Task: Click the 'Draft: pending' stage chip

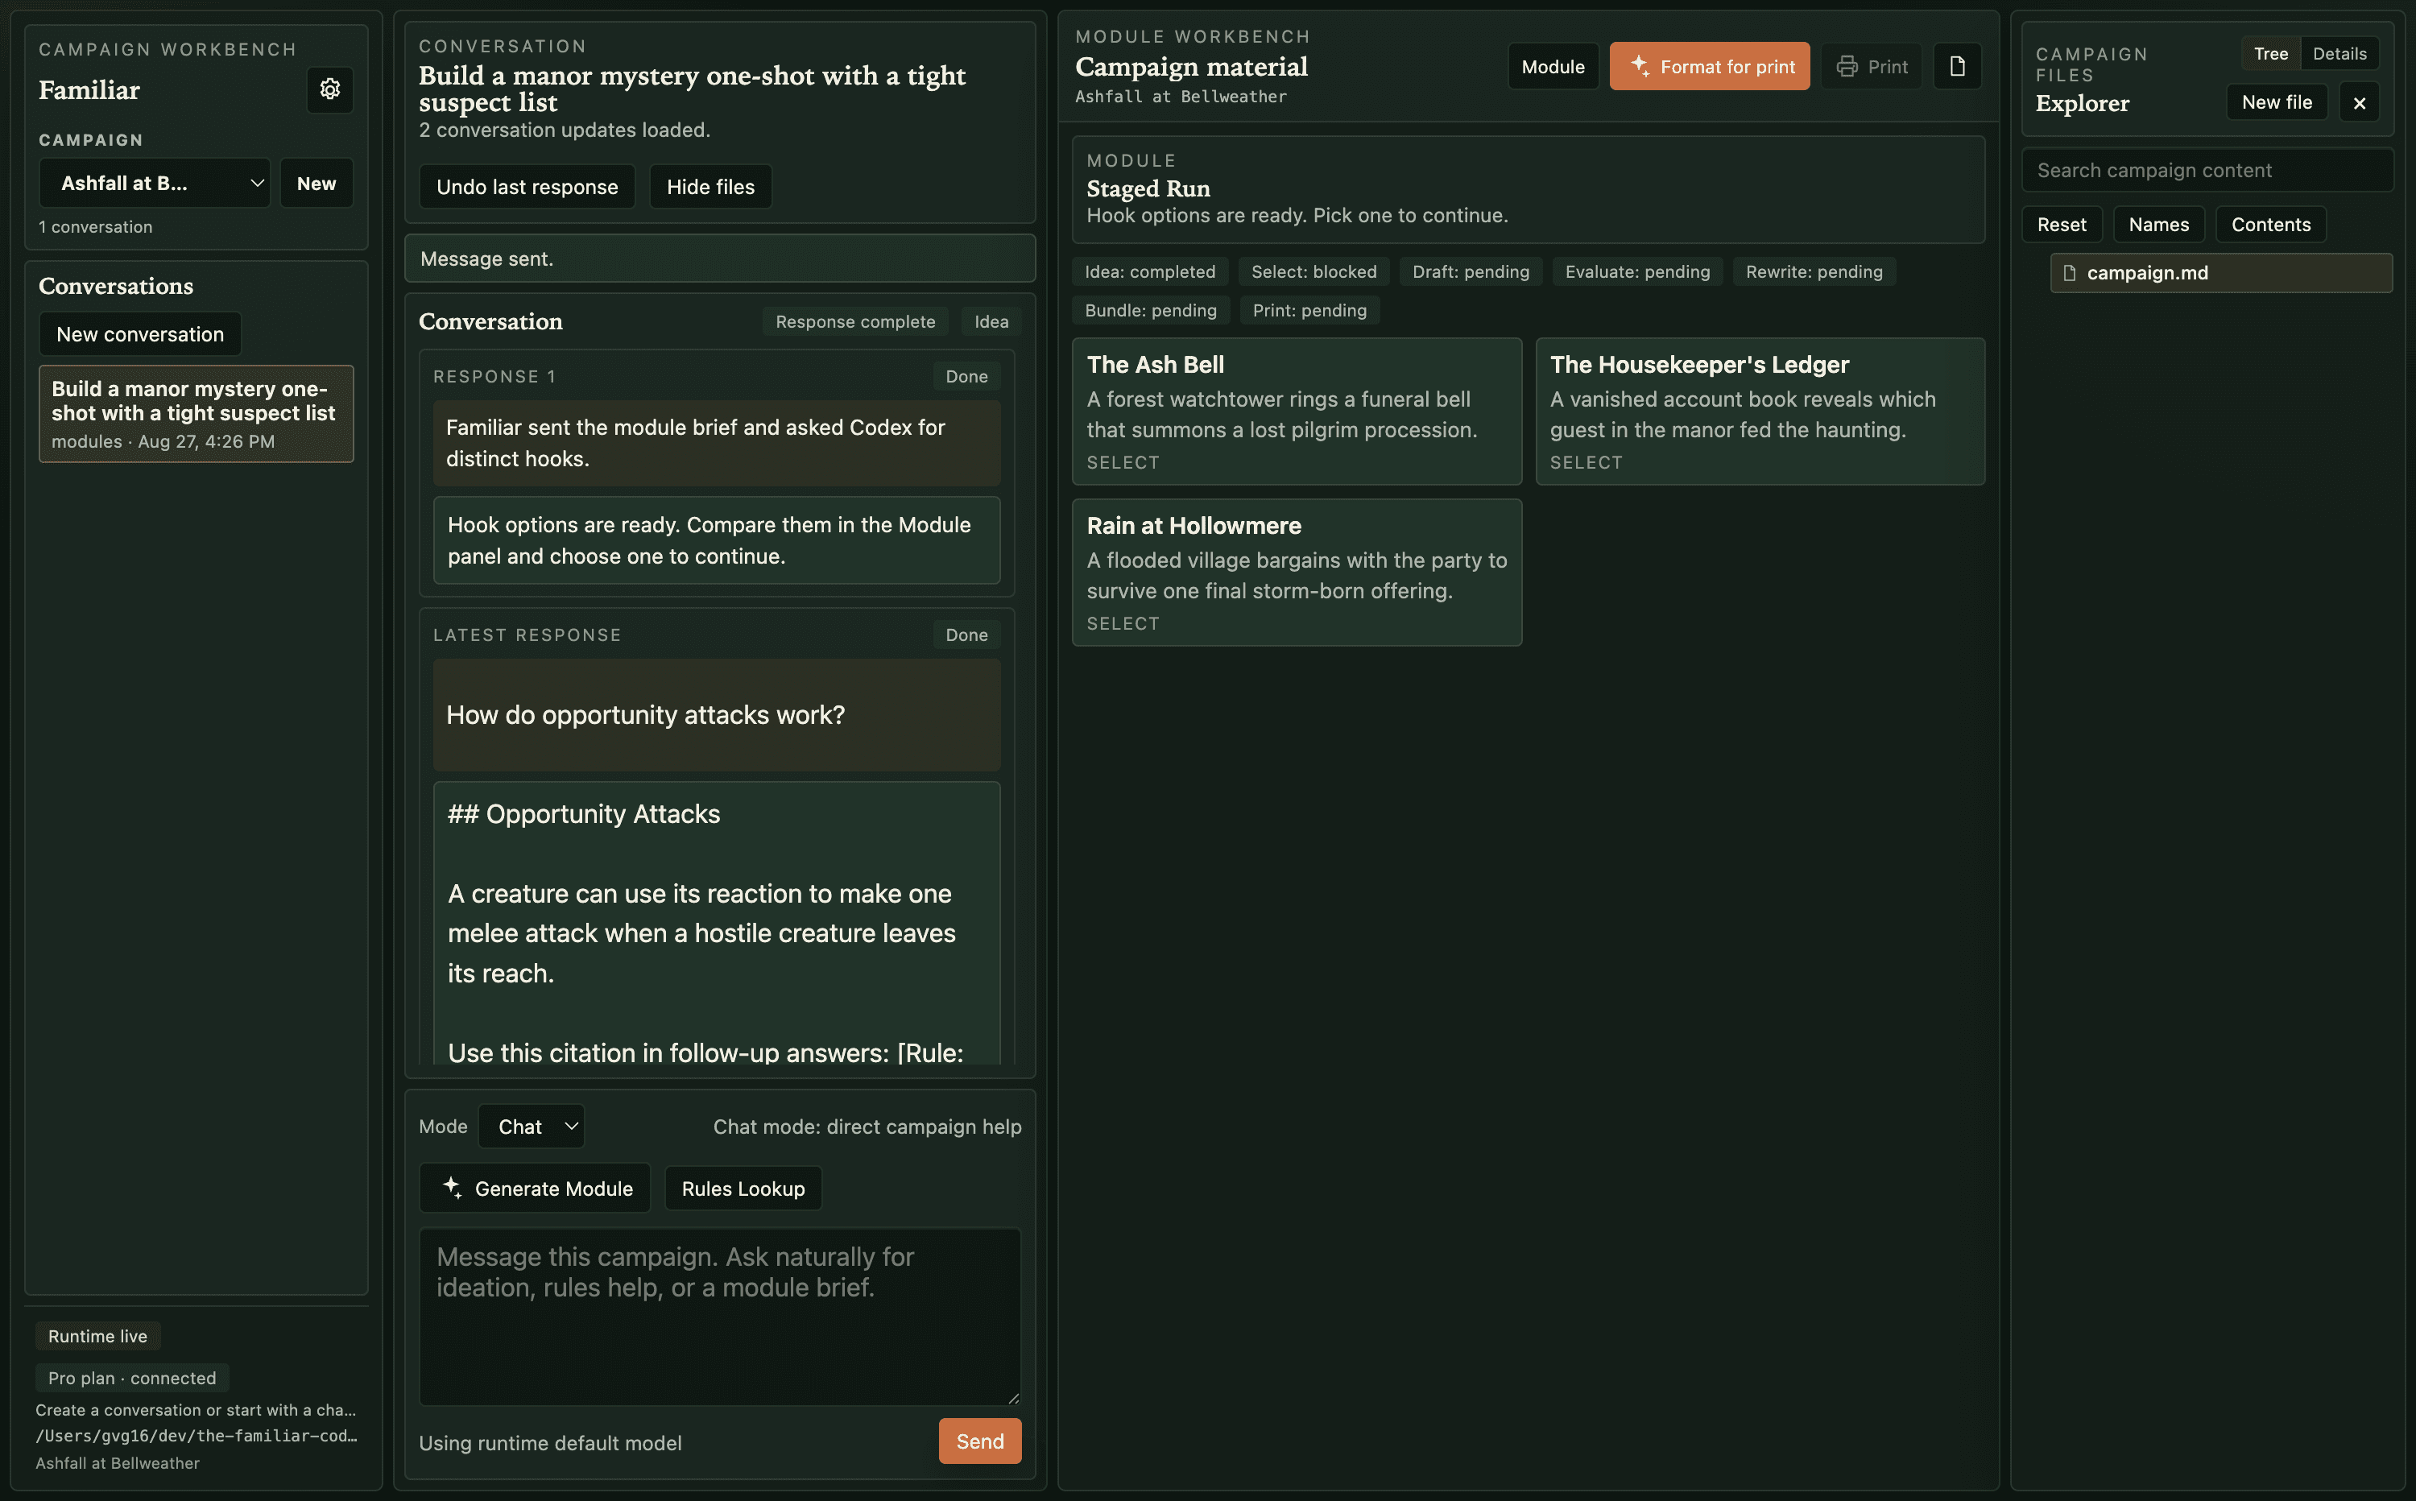Action: [1470, 272]
